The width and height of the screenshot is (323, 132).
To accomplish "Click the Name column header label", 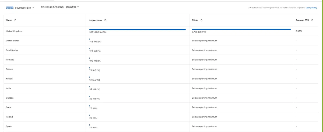I will (x=9, y=20).
